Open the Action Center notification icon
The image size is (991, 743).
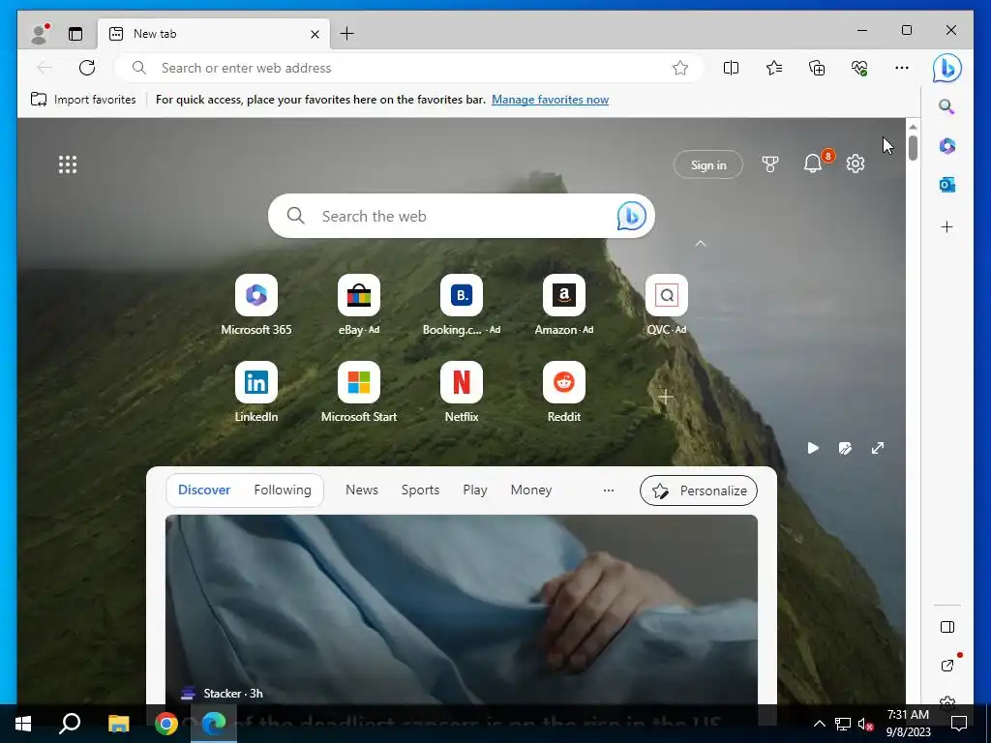click(959, 724)
